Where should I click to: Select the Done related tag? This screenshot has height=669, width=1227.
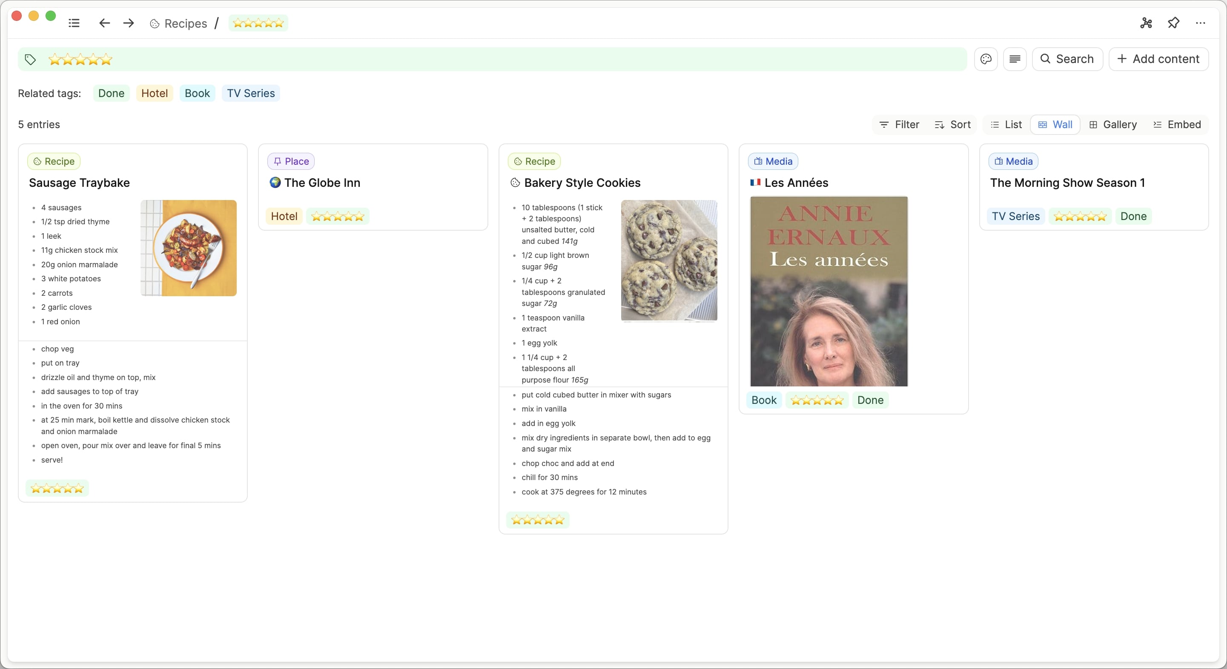tap(111, 93)
